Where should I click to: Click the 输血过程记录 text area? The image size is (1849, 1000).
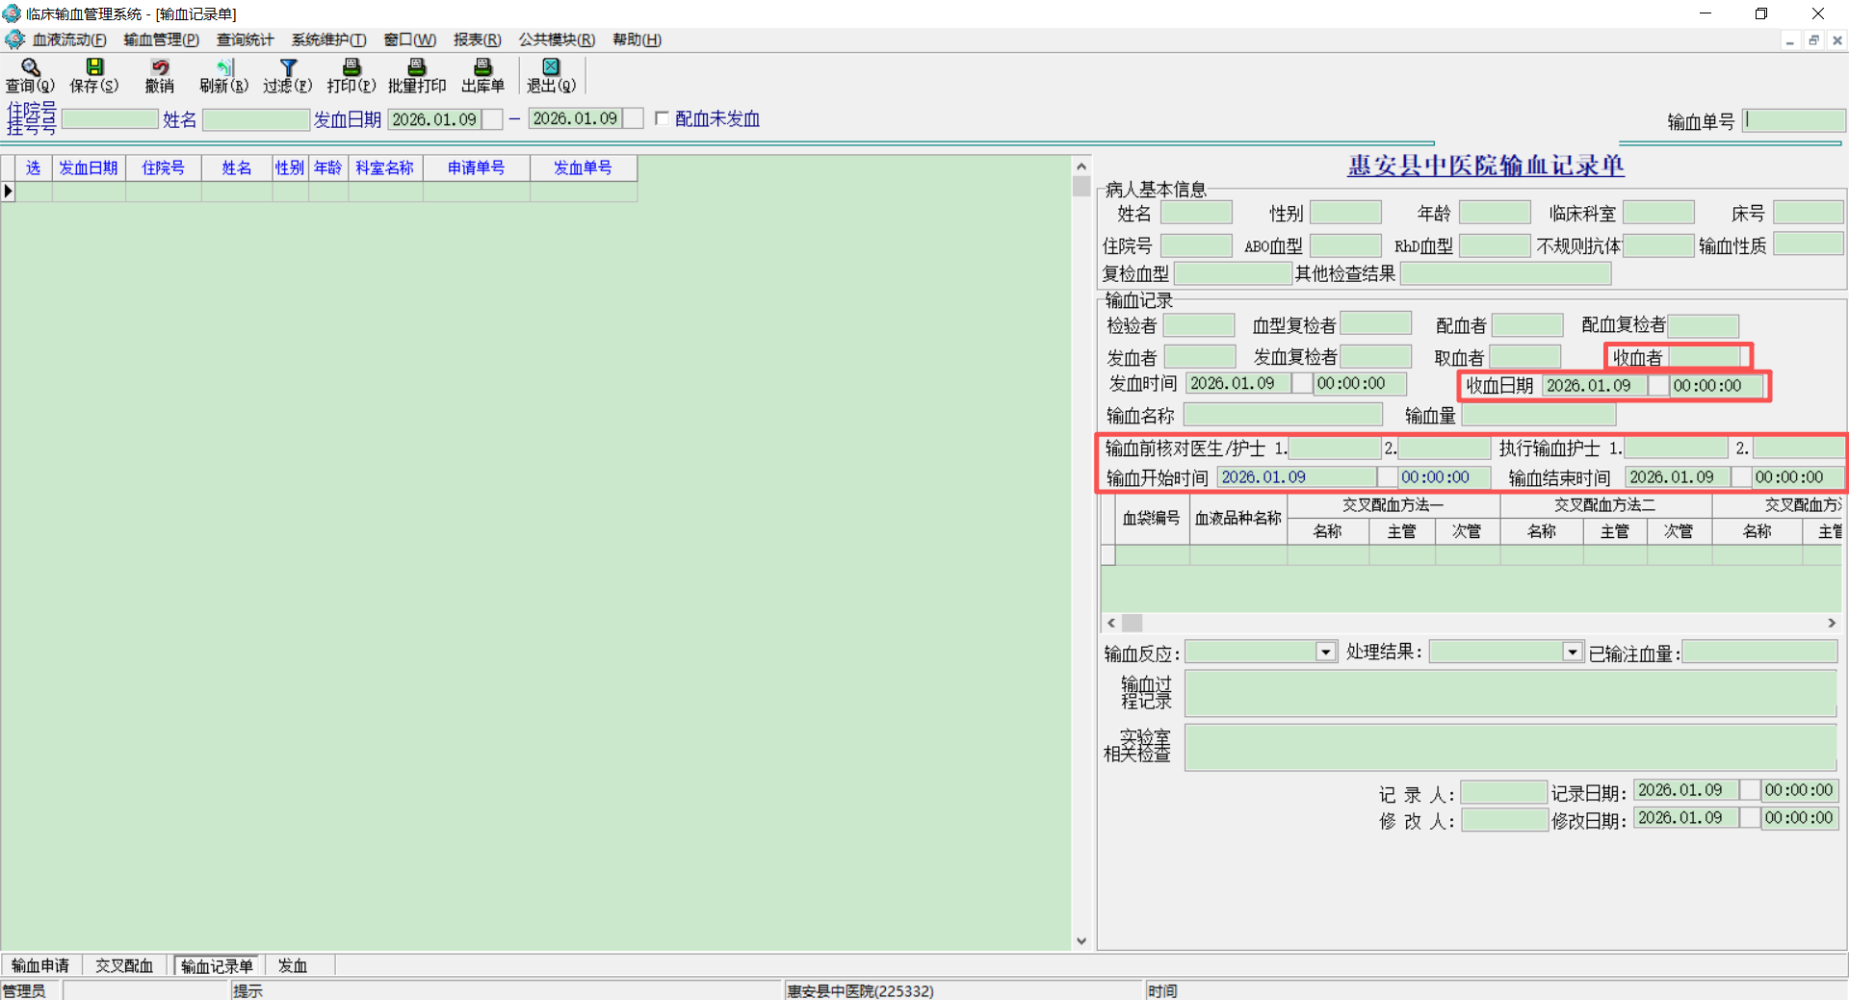(1510, 693)
